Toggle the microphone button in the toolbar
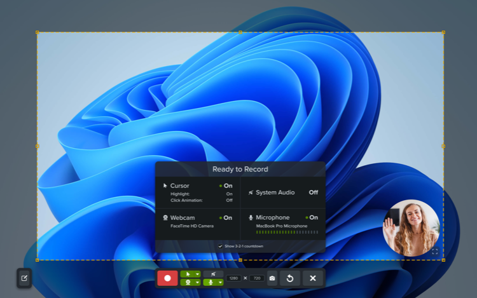Viewport: 477px width, 298px height. point(211,282)
